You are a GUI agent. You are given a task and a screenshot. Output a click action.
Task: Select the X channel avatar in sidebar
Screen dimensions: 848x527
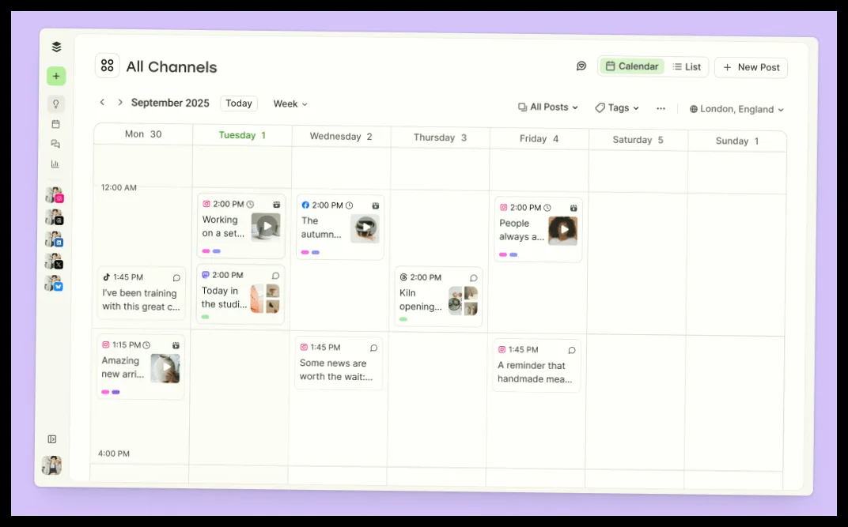coord(54,262)
